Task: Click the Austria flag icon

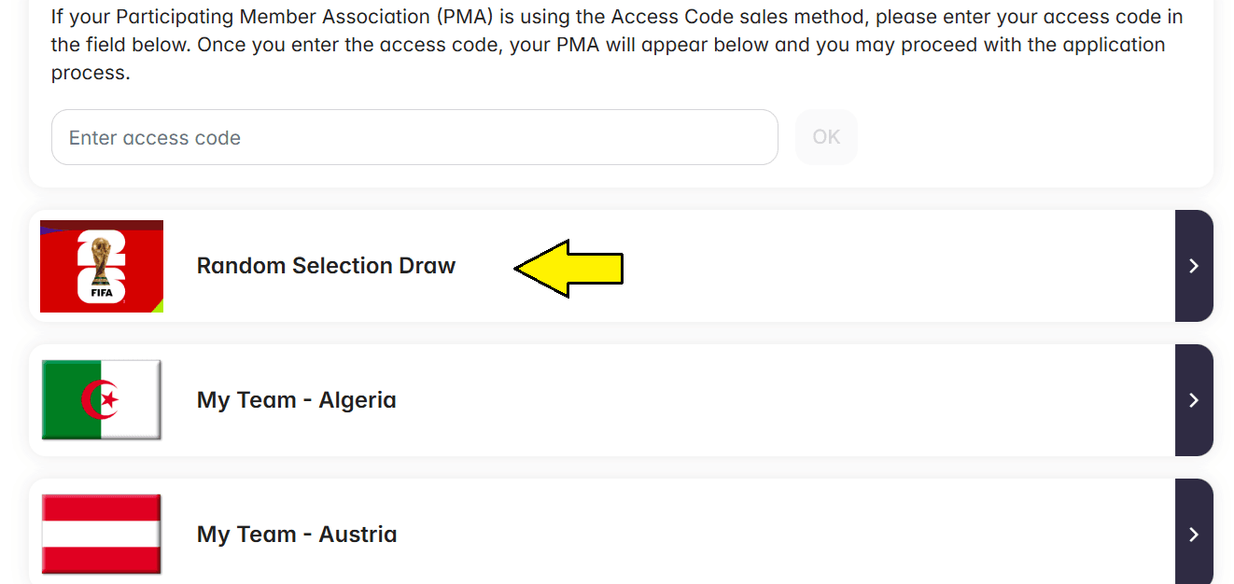Action: pos(102,534)
